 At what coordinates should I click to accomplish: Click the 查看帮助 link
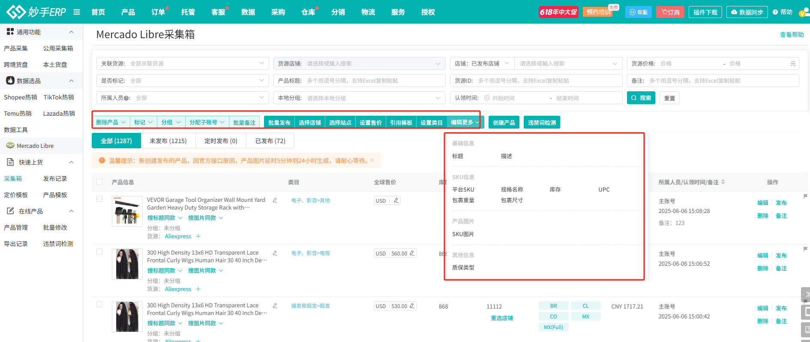click(x=792, y=35)
